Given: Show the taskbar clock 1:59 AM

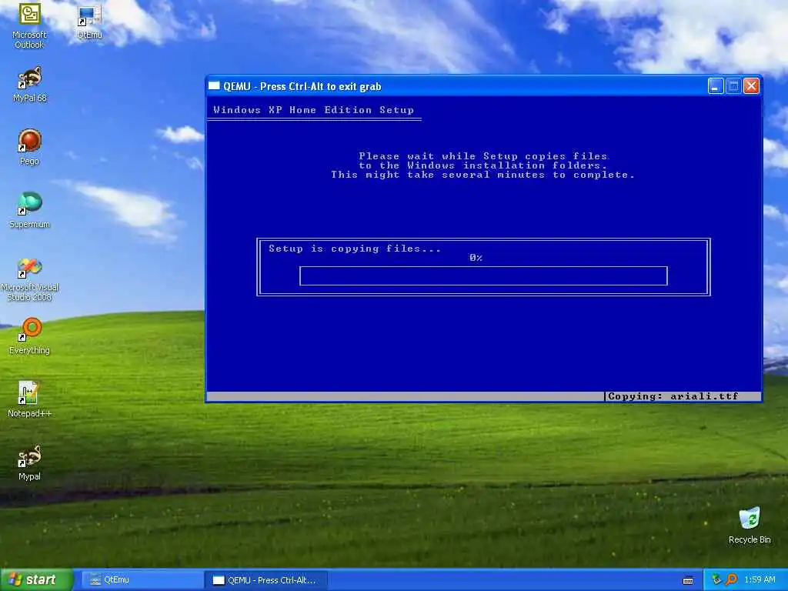Looking at the screenshot, I should pyautogui.click(x=760, y=579).
